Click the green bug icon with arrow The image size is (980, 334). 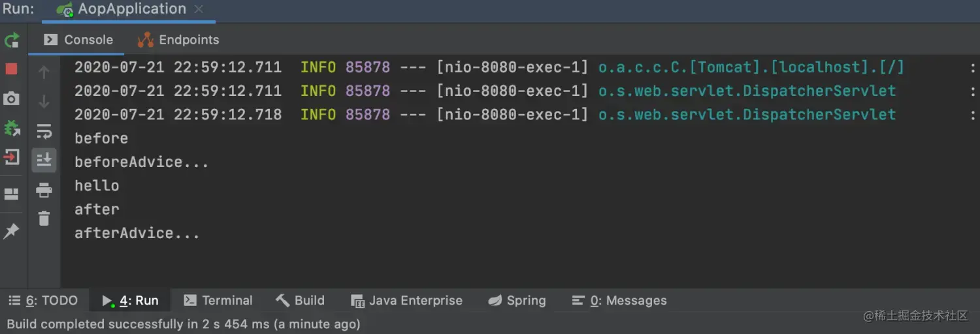click(12, 128)
